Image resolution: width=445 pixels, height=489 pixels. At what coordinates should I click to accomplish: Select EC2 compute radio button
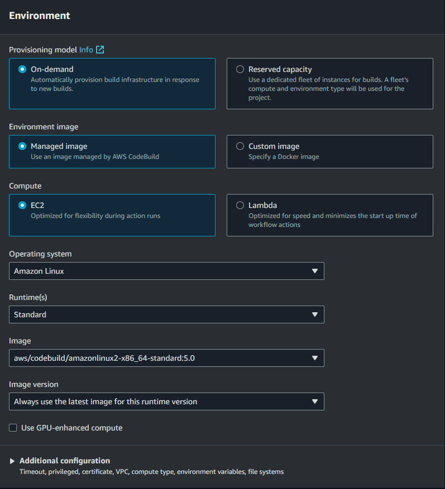[22, 205]
